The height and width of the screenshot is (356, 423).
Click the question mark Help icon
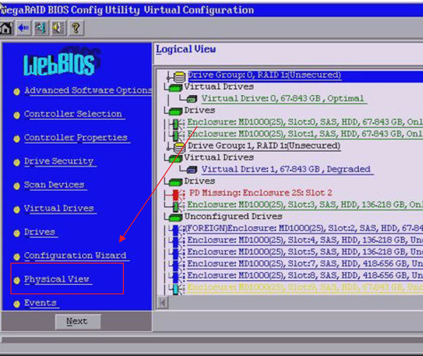76,28
